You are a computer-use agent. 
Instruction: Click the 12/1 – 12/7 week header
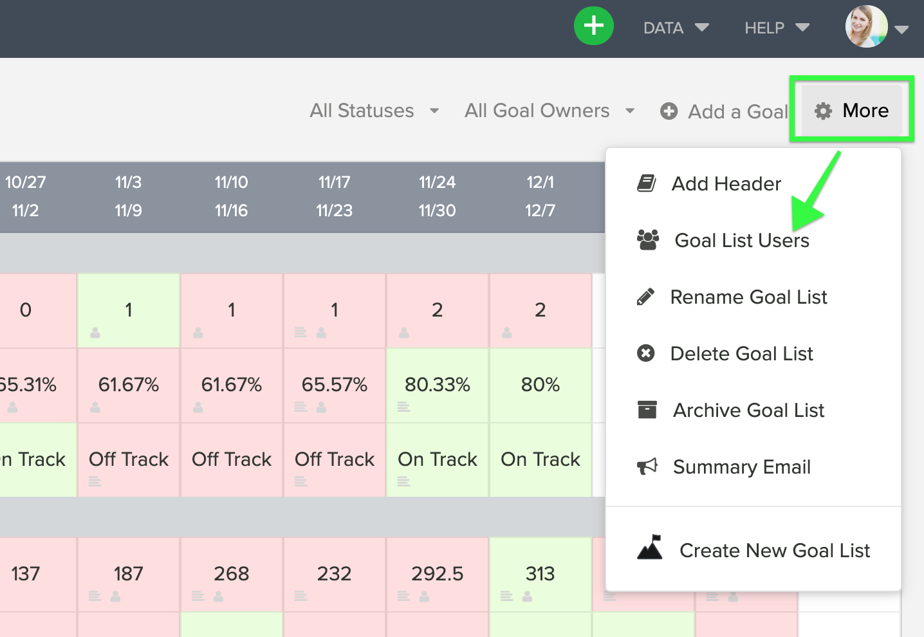[541, 196]
